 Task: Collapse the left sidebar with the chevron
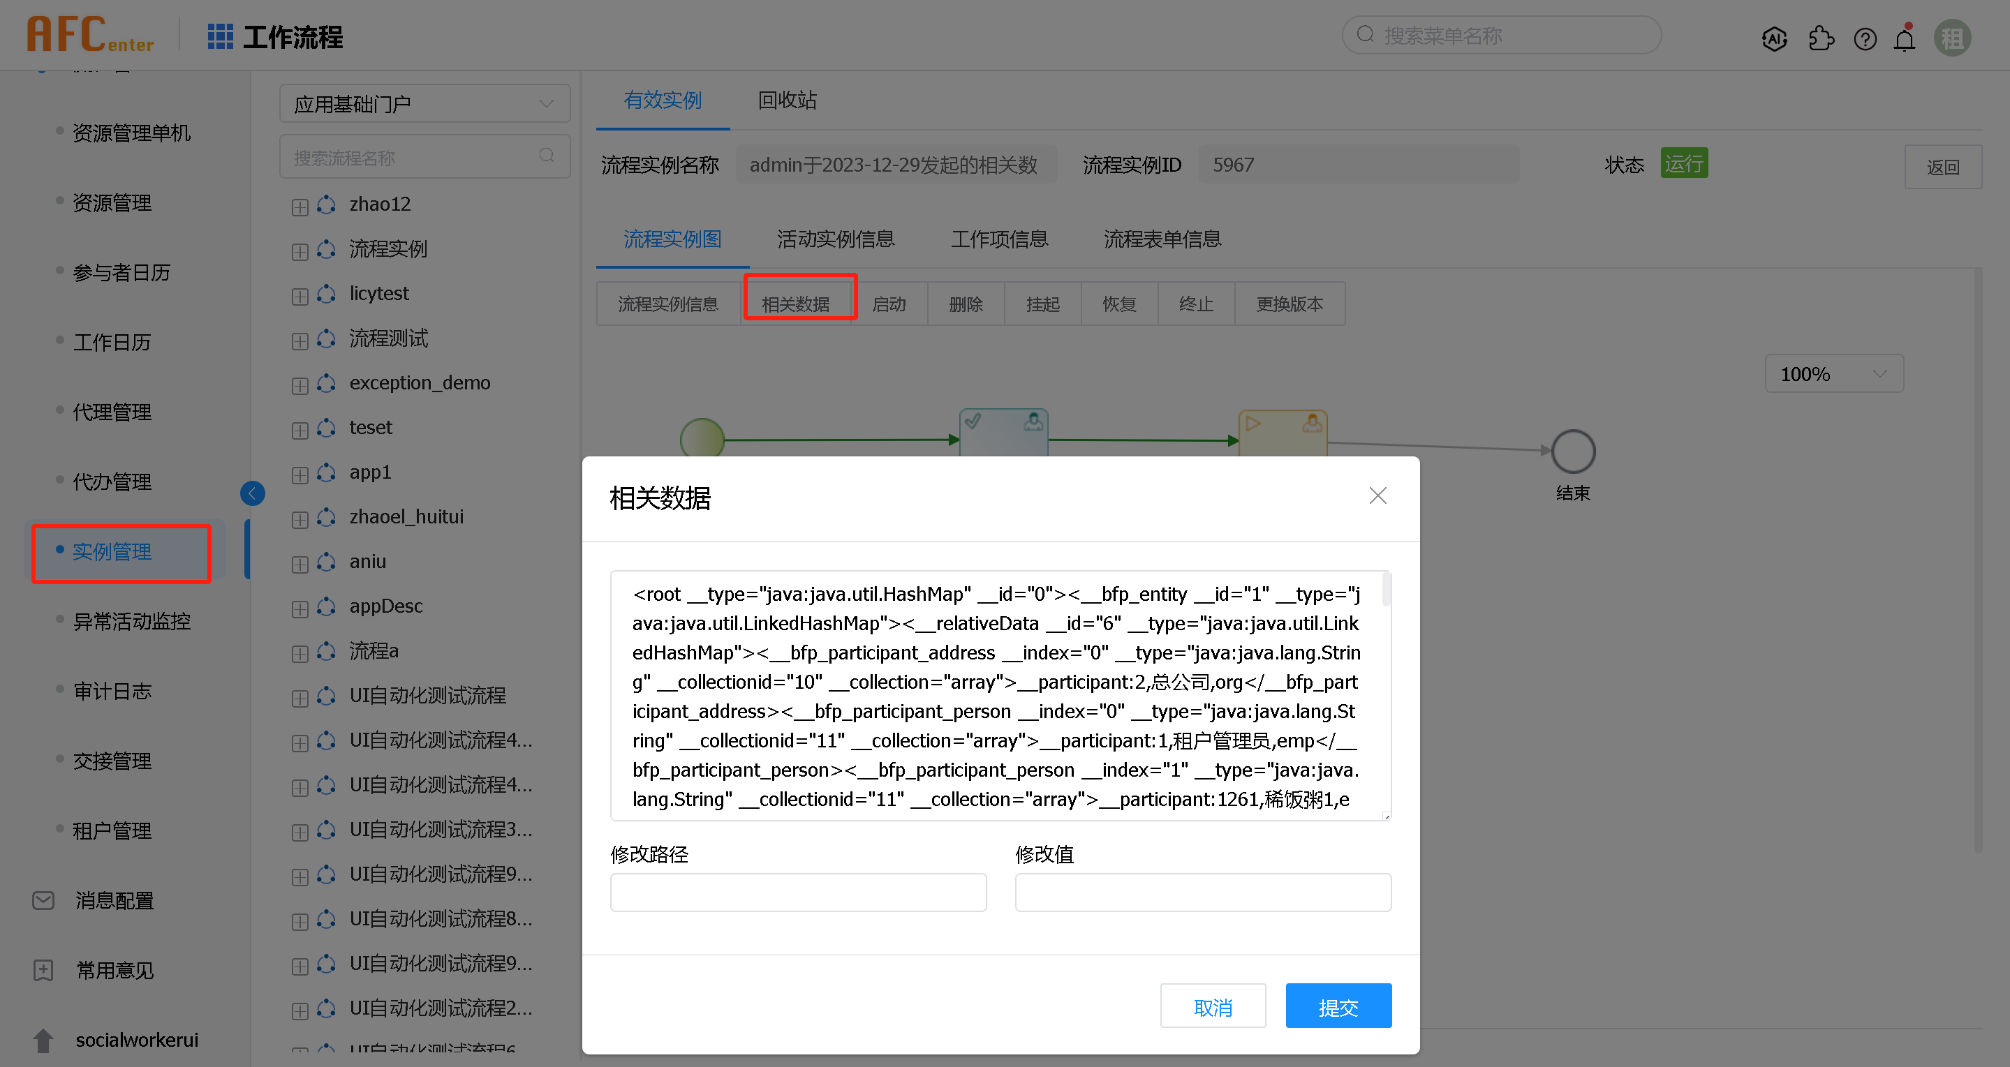[x=252, y=493]
